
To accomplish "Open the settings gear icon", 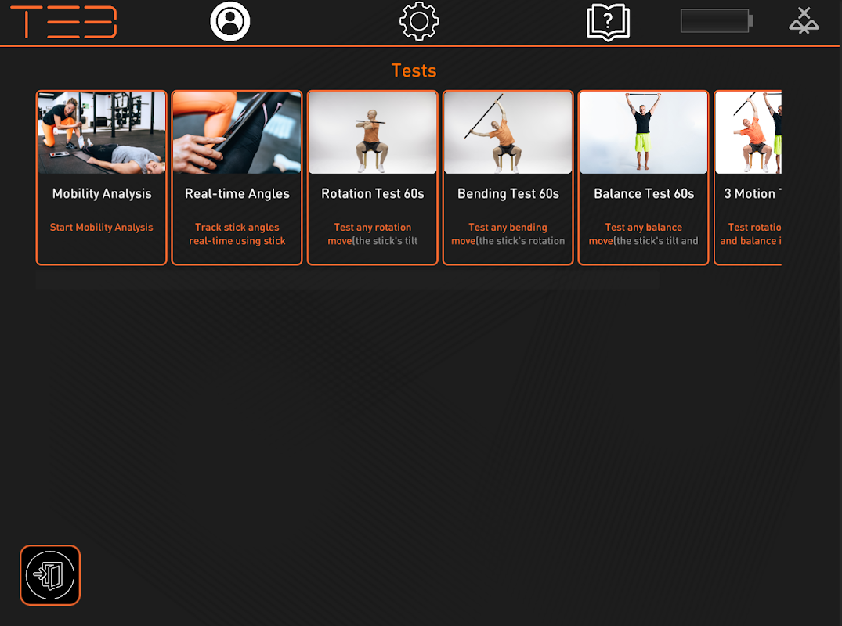I will 419,21.
